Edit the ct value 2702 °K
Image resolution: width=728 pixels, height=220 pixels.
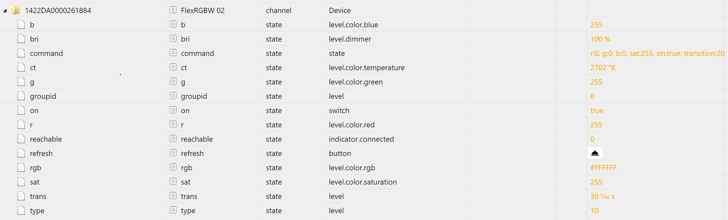coord(603,68)
